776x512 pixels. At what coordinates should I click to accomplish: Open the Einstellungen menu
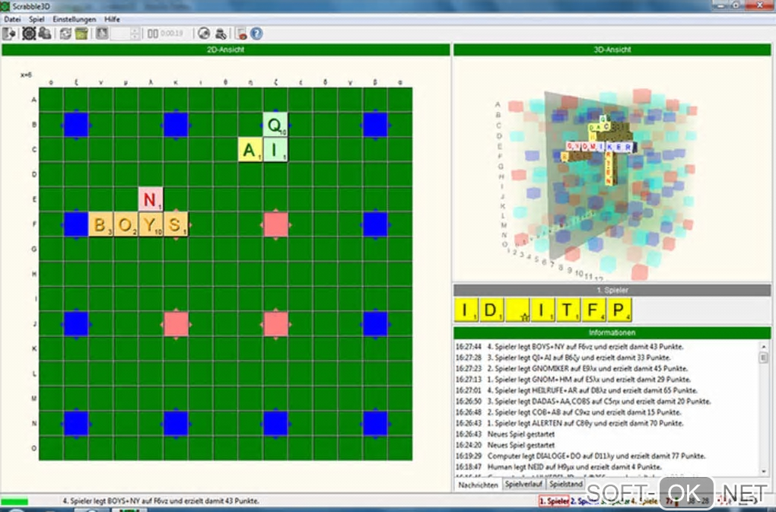click(x=75, y=19)
